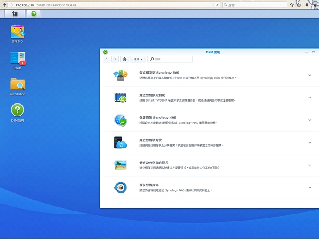Open the options dropdown in DSM Help
Image resolution: width=319 pixels, height=239 pixels.
pos(138,59)
